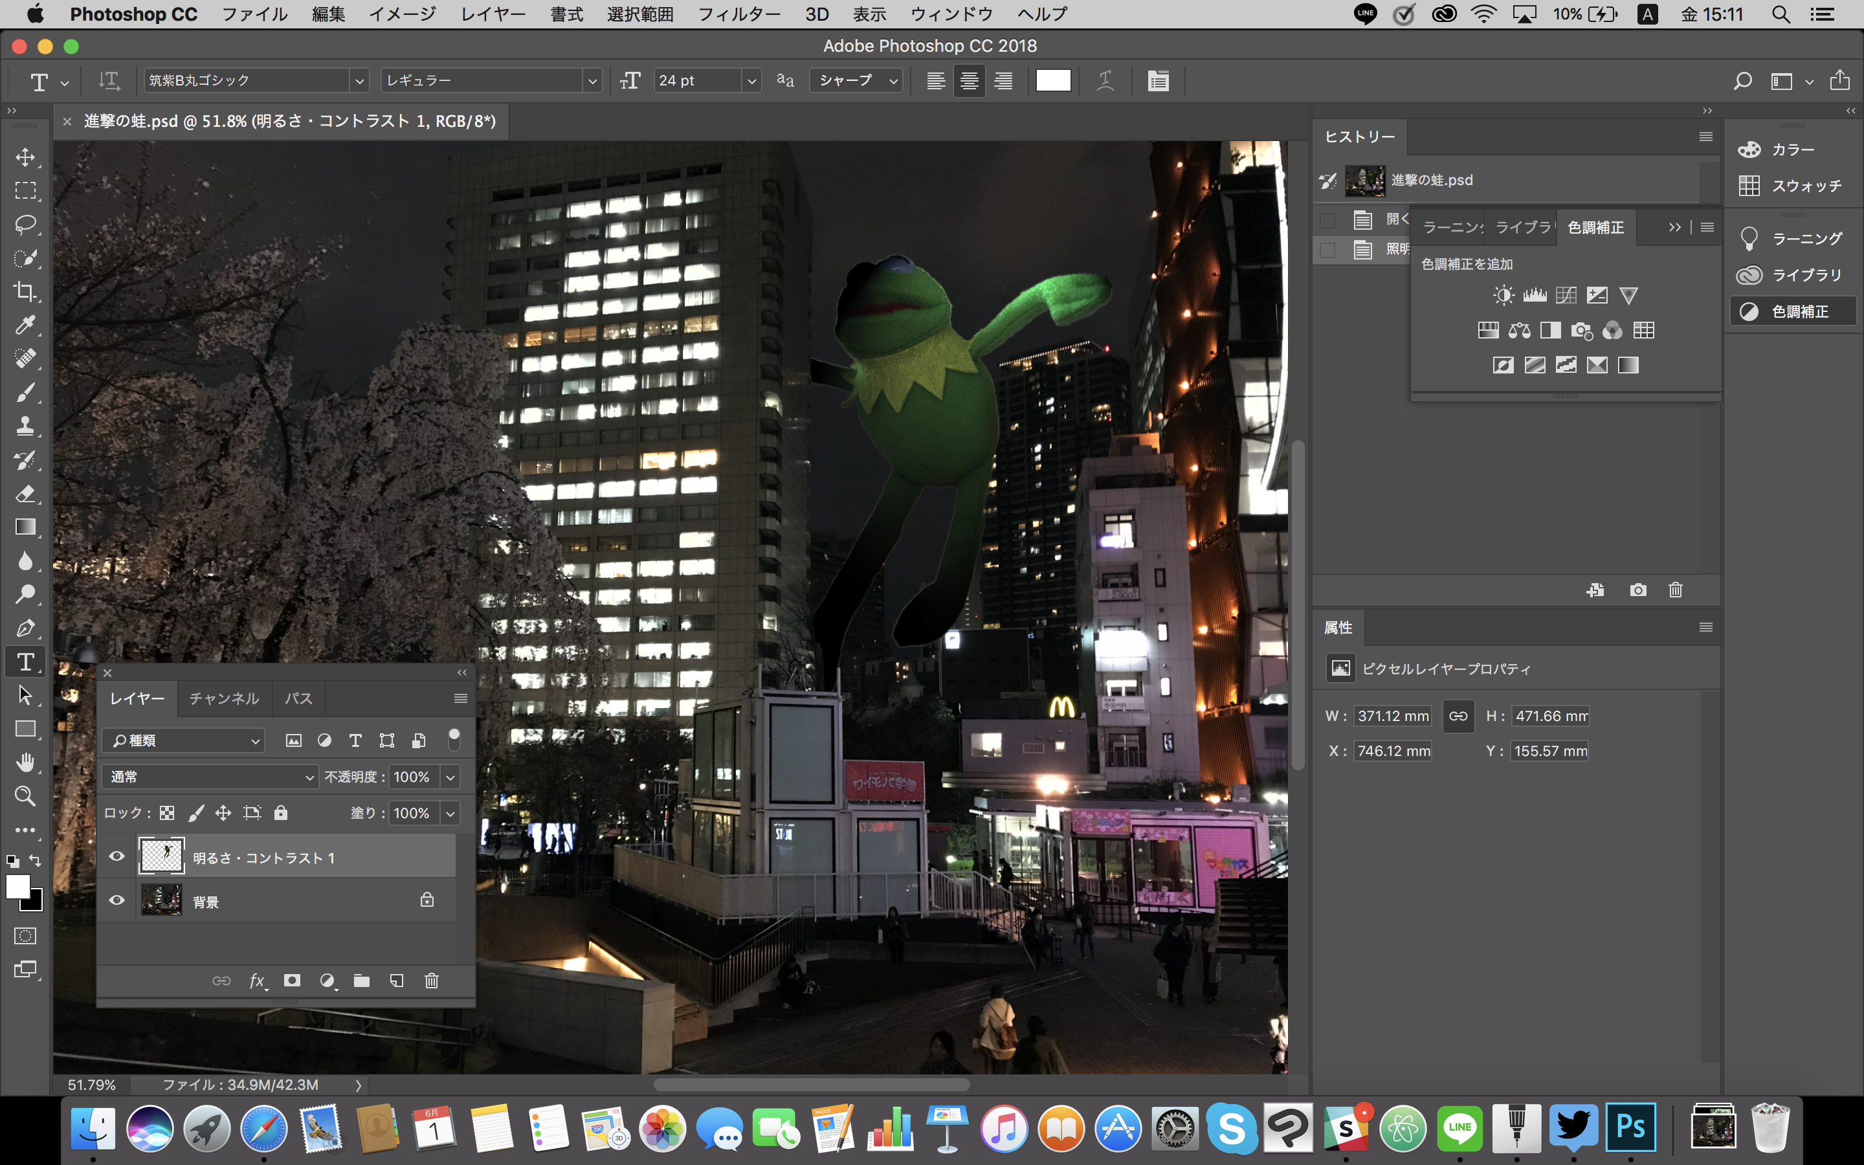Viewport: 1864px width, 1165px height.
Task: Center align text button
Action: [969, 80]
